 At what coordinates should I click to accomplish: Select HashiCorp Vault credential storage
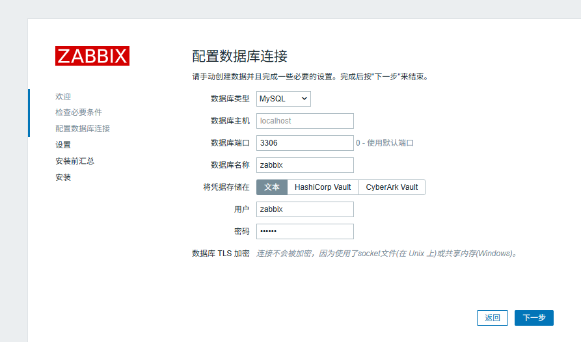323,187
